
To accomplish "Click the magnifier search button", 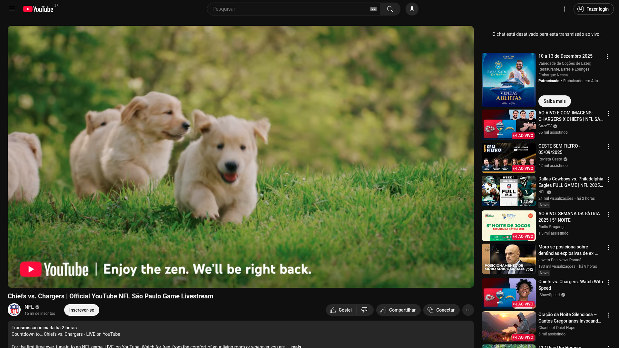I will pyautogui.click(x=390, y=9).
